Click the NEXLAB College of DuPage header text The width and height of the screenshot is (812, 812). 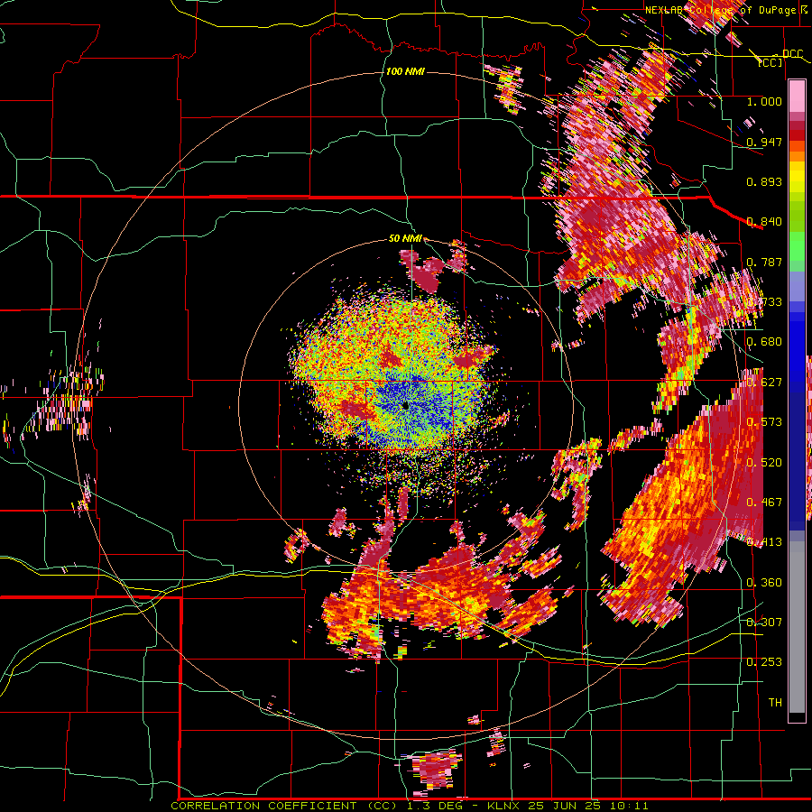point(722,10)
